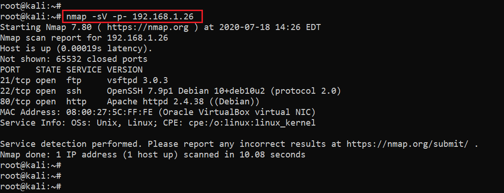Click the VERSION column header

125,70
